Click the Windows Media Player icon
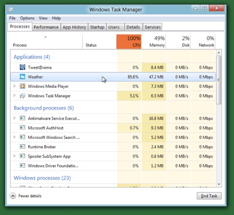The image size is (234, 215). pyautogui.click(x=23, y=86)
